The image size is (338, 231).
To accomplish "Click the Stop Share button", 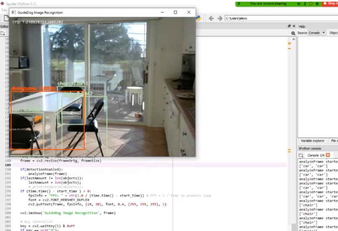I will click(330, 4).
